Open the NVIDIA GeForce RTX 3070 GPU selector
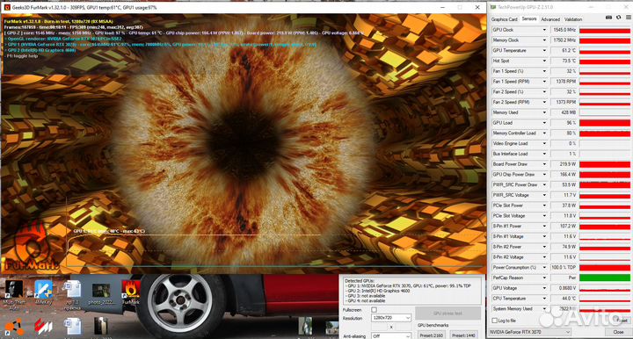Screen dimensions: 633x339 (x=529, y=332)
